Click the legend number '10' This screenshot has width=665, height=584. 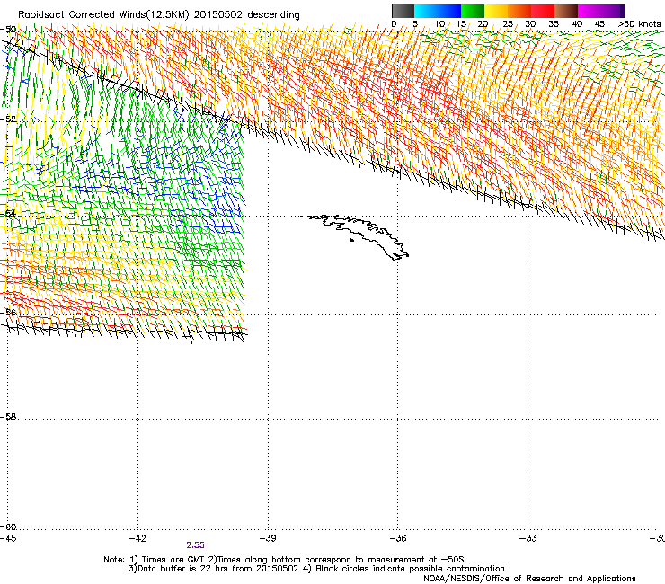tap(439, 24)
